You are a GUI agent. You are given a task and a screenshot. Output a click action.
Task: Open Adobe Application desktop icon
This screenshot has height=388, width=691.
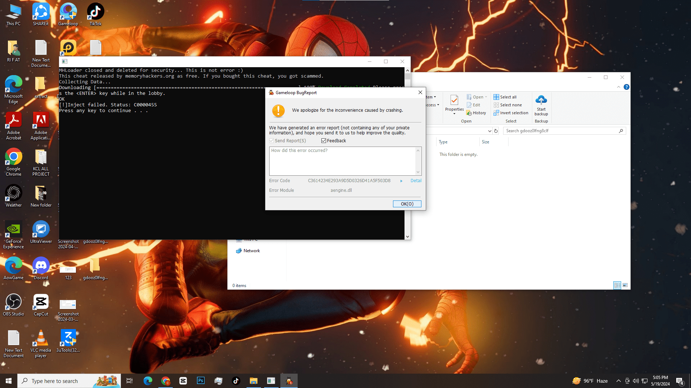pos(41,126)
